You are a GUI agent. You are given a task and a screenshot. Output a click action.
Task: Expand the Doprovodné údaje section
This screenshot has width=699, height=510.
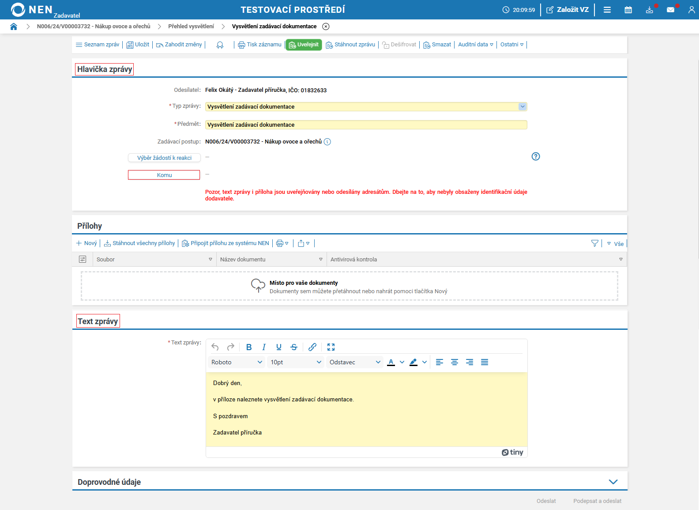point(613,482)
